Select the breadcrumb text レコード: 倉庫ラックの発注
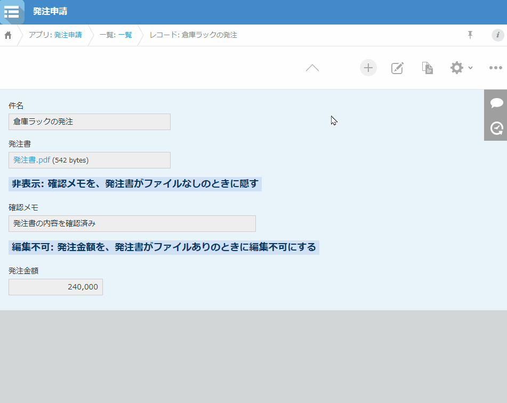The image size is (507, 403). click(194, 35)
